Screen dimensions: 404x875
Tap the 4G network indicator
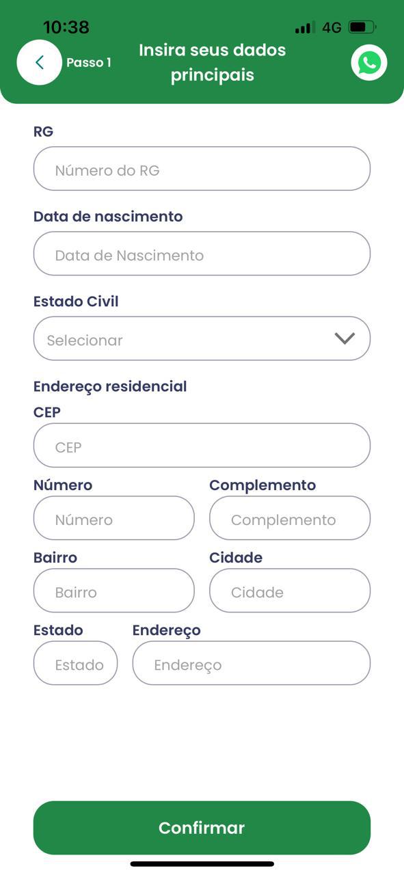[332, 28]
